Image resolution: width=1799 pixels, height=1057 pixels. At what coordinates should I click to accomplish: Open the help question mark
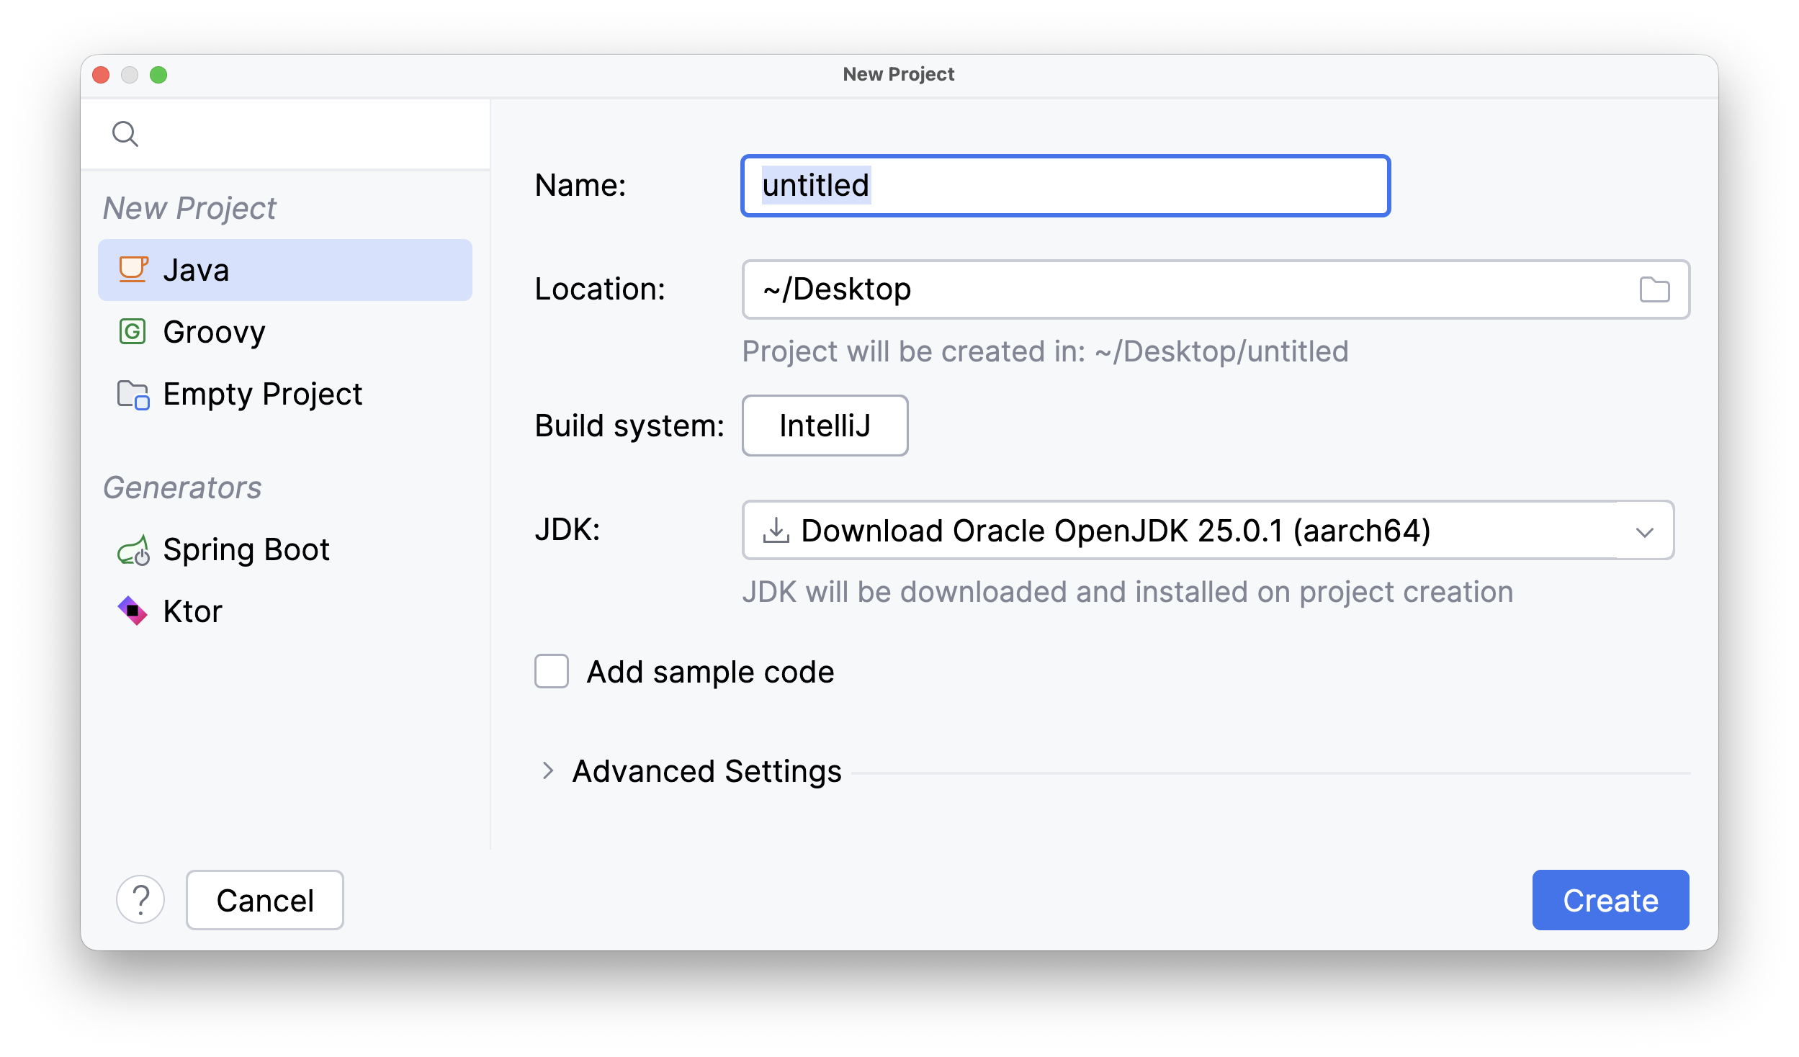click(x=140, y=899)
